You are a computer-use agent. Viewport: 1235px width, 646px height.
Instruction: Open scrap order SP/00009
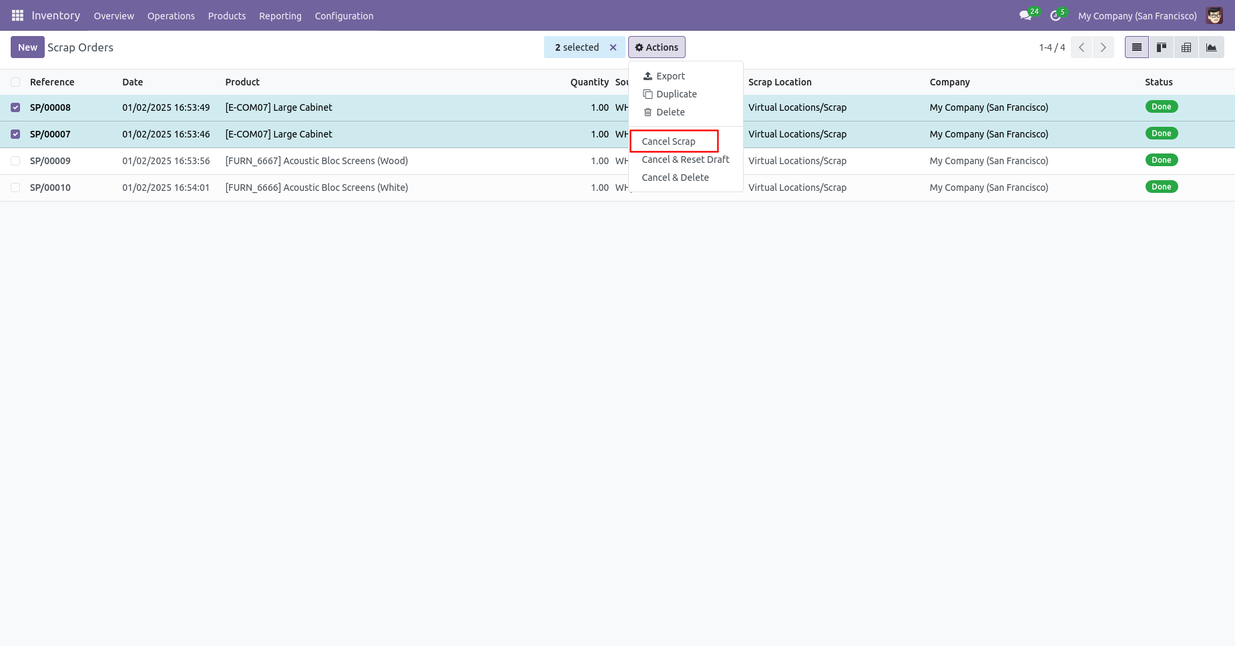point(50,161)
